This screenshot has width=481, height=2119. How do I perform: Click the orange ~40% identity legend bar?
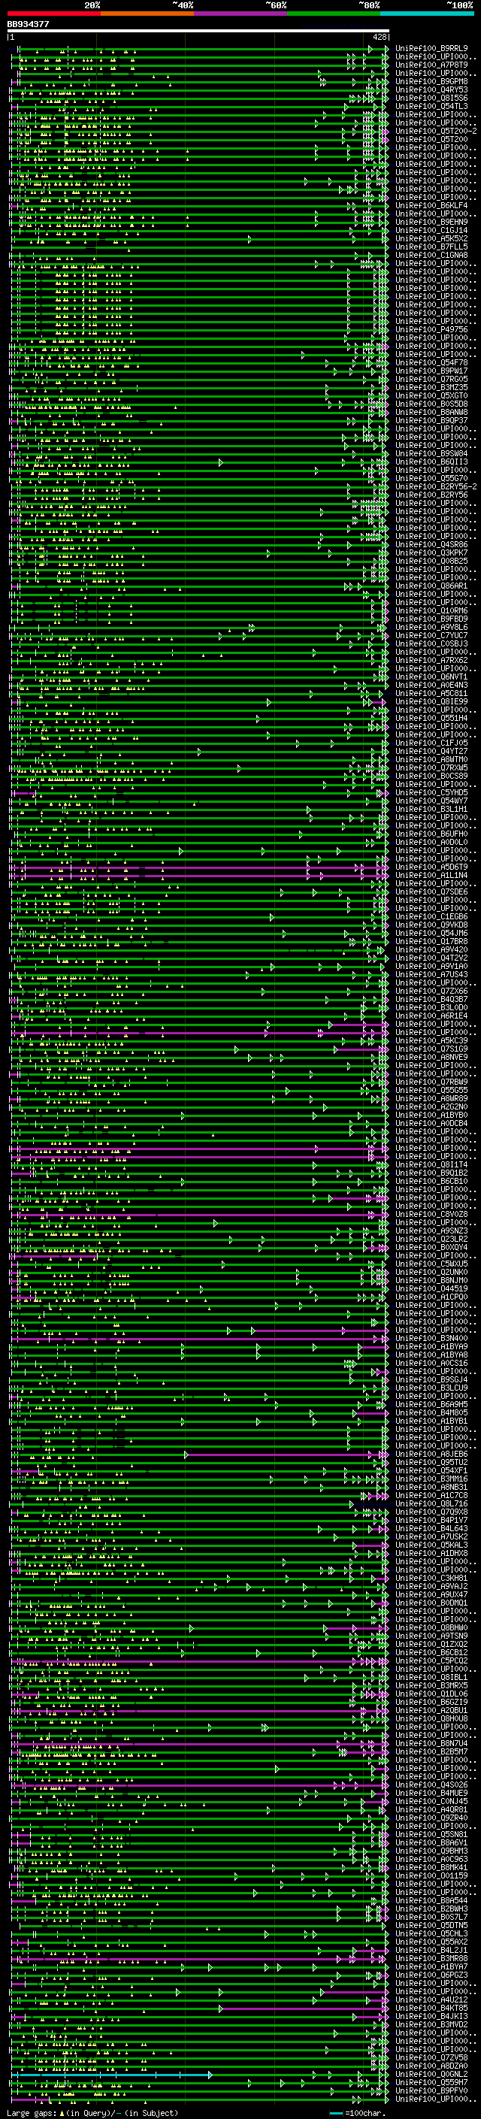(147, 14)
